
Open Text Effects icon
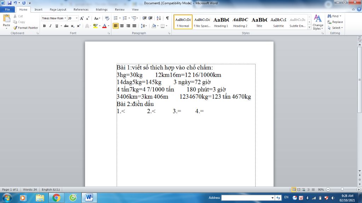(x=87, y=26)
